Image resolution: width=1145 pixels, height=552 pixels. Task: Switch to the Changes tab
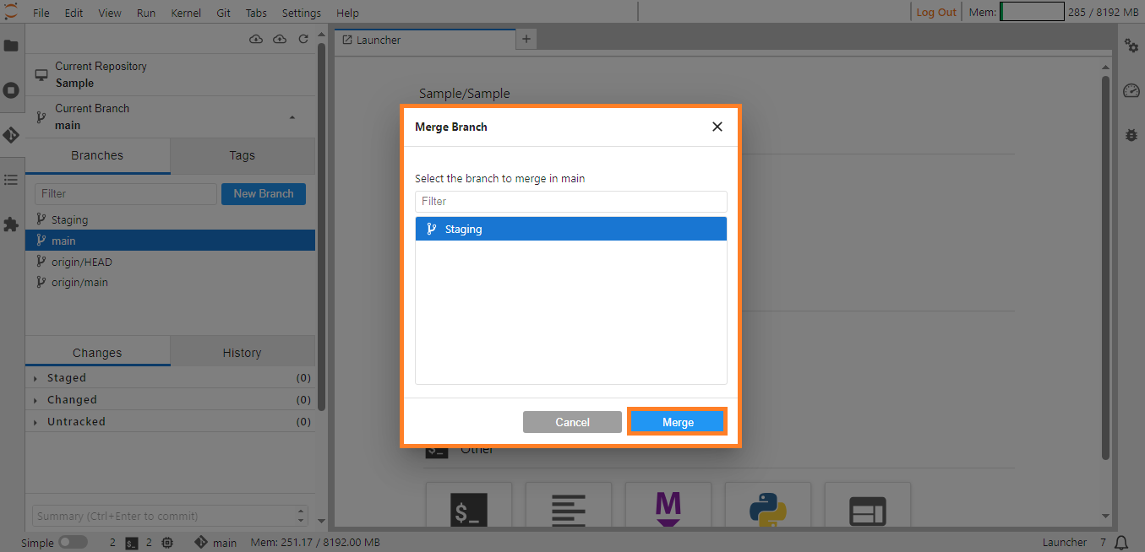point(97,353)
